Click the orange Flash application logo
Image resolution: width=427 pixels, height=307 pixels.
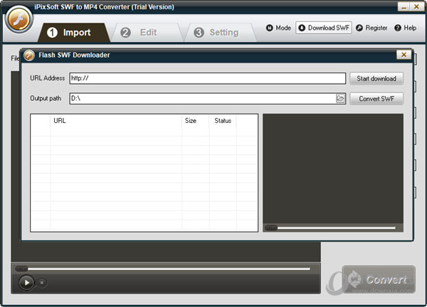point(19,20)
